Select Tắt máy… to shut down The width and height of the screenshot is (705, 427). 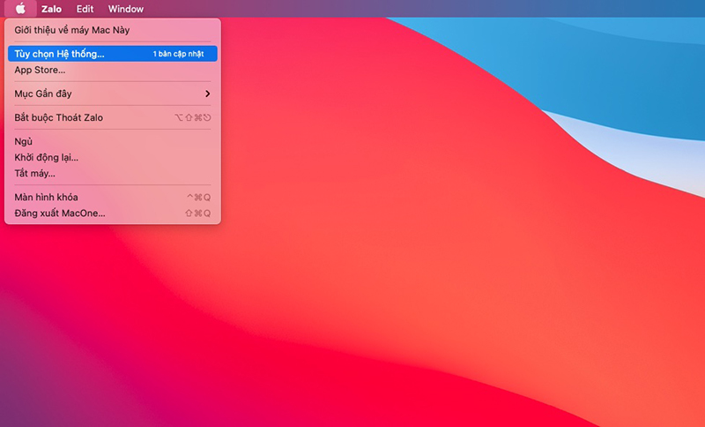click(x=113, y=173)
